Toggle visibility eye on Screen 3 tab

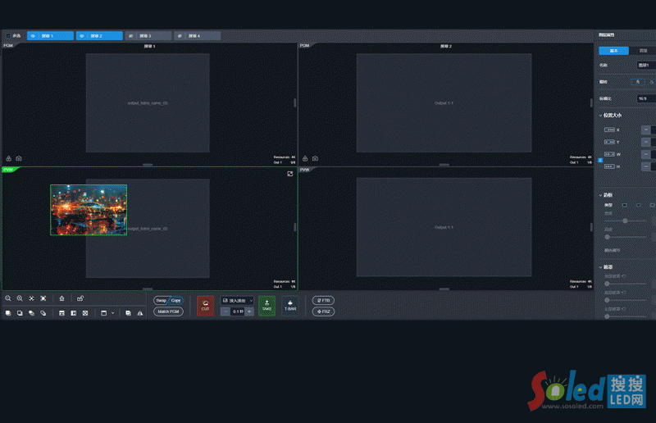pos(132,36)
